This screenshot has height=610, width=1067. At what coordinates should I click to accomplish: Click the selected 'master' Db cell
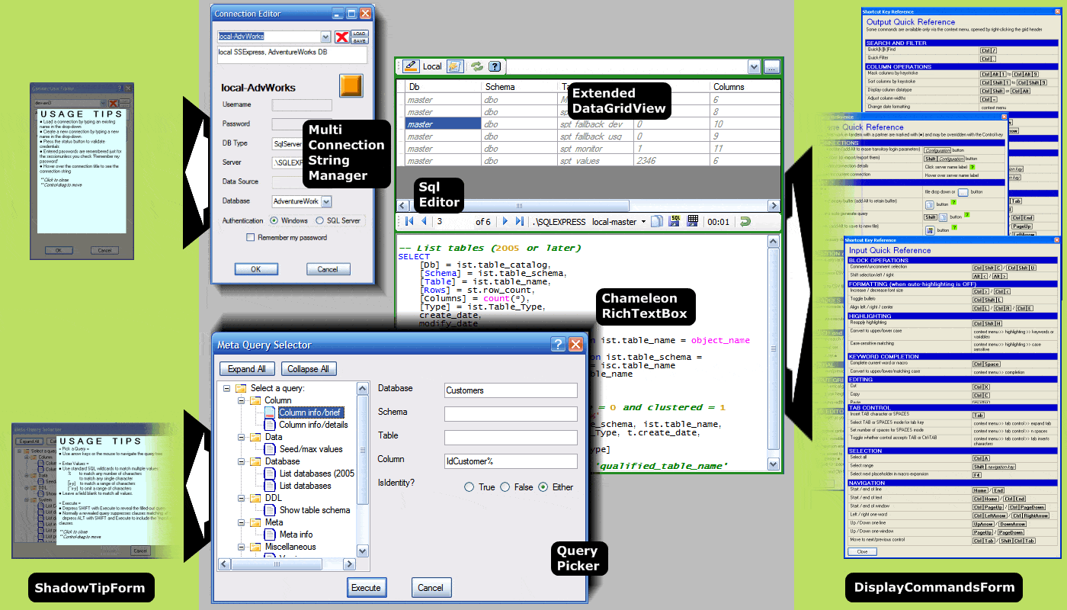(442, 124)
